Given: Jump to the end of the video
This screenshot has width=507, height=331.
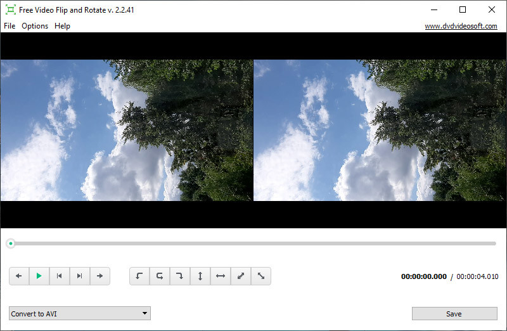Looking at the screenshot, I should click(80, 276).
